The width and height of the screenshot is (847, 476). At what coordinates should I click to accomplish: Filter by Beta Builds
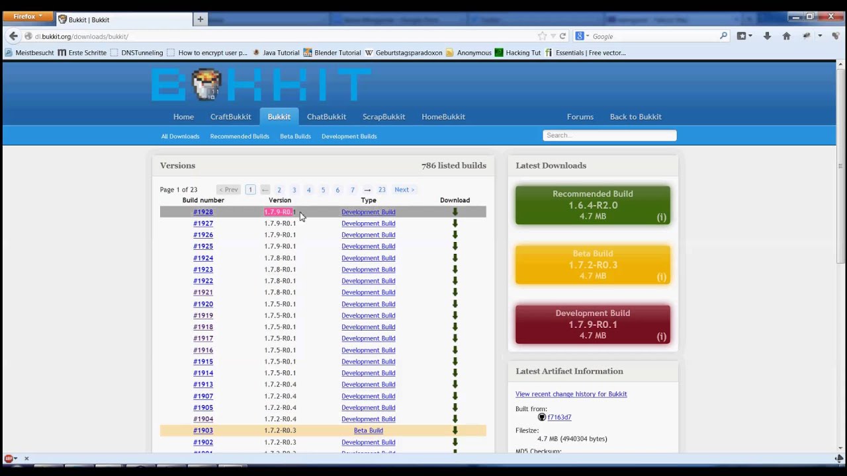[295, 136]
